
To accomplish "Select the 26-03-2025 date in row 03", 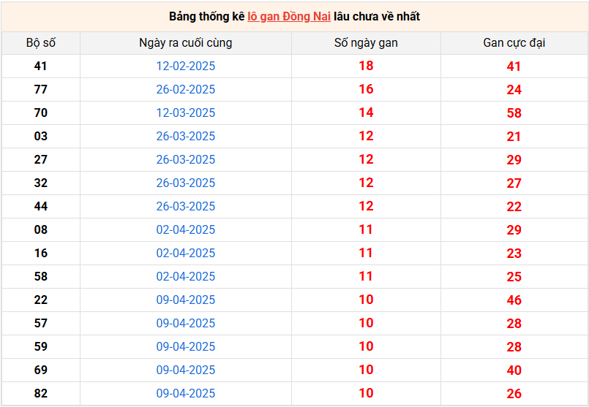I will 186,137.
